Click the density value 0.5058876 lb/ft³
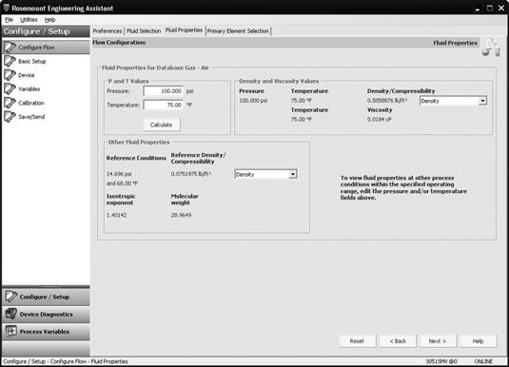The image size is (509, 367). [x=387, y=101]
